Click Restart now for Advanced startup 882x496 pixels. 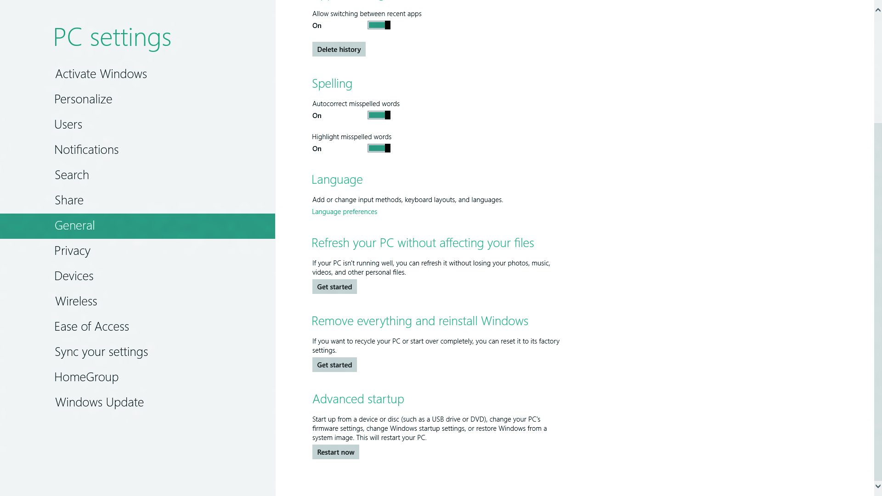pos(336,452)
